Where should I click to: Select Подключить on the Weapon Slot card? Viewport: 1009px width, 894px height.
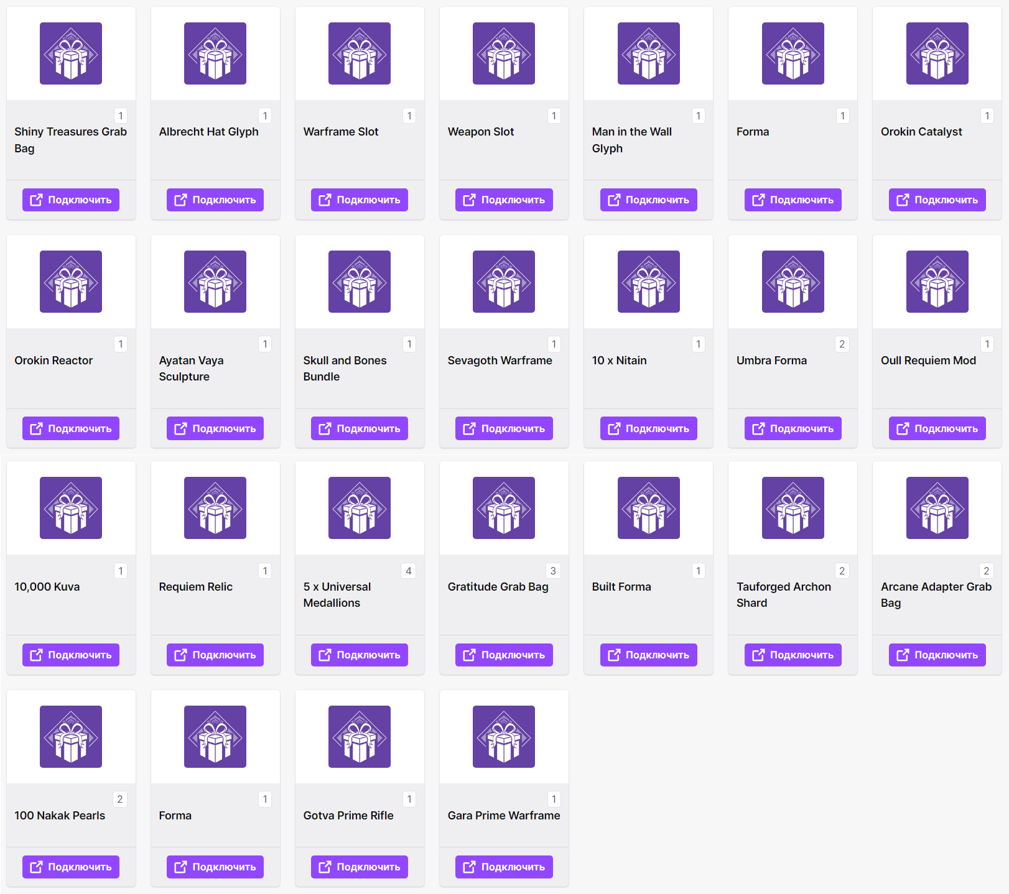(504, 200)
